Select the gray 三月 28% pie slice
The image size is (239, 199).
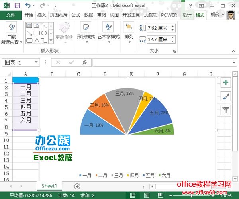125,107
